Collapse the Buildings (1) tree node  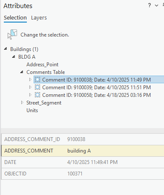click(x=6, y=49)
